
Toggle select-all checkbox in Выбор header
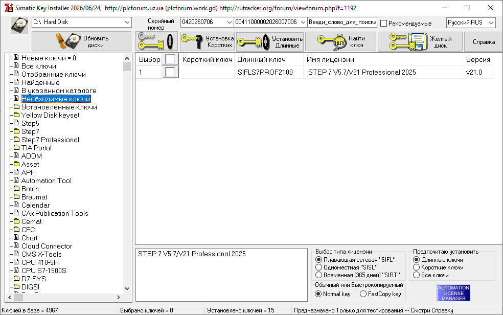click(170, 59)
